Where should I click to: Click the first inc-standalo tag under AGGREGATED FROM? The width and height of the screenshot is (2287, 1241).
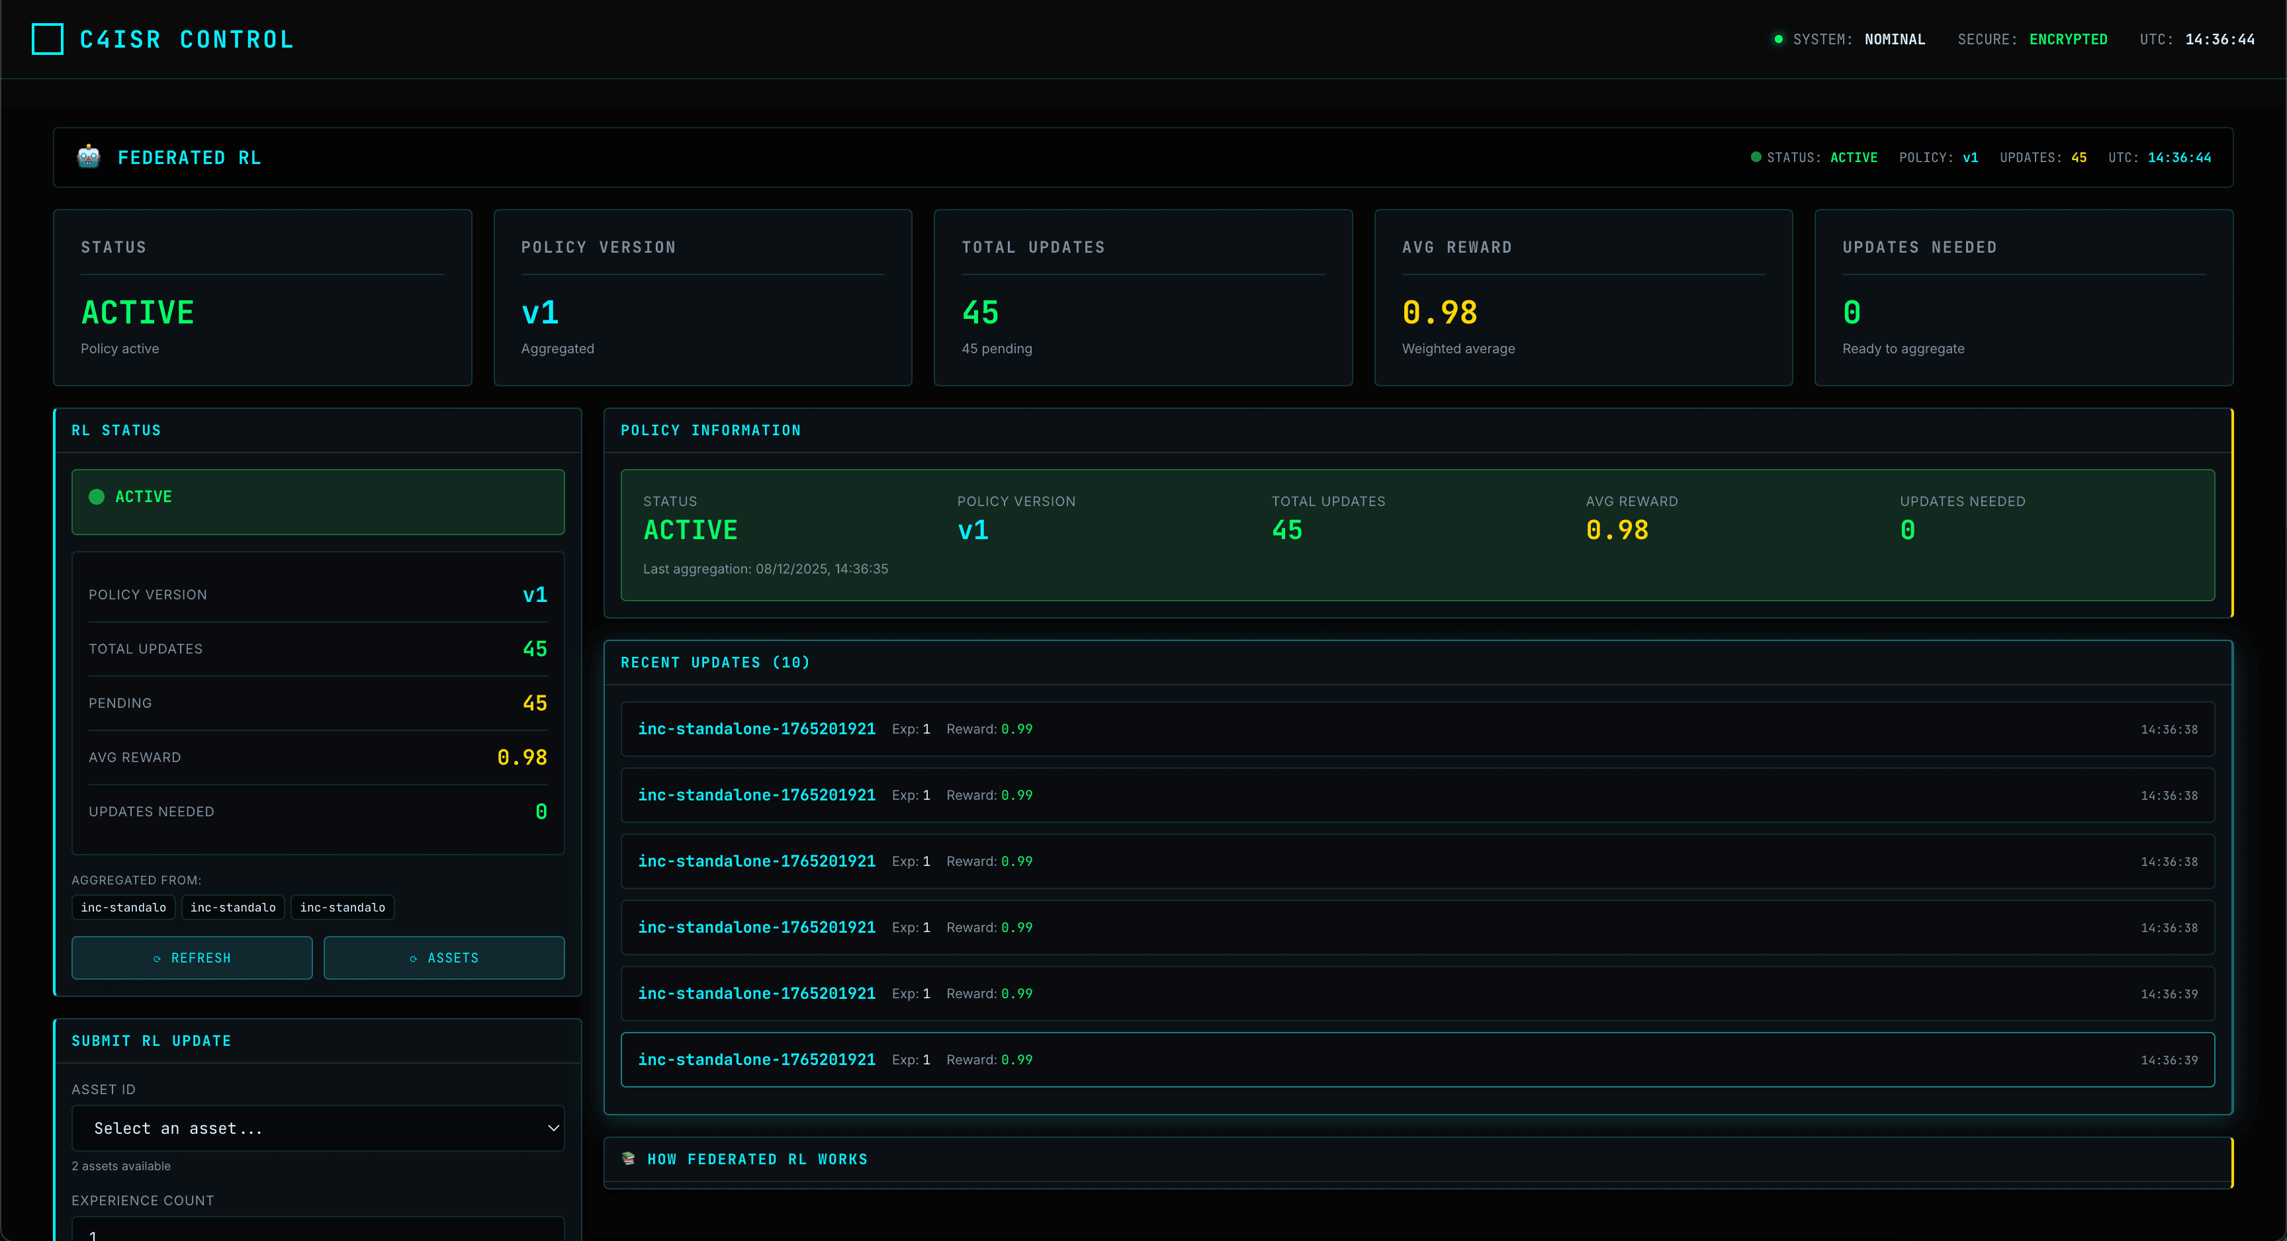click(x=123, y=907)
